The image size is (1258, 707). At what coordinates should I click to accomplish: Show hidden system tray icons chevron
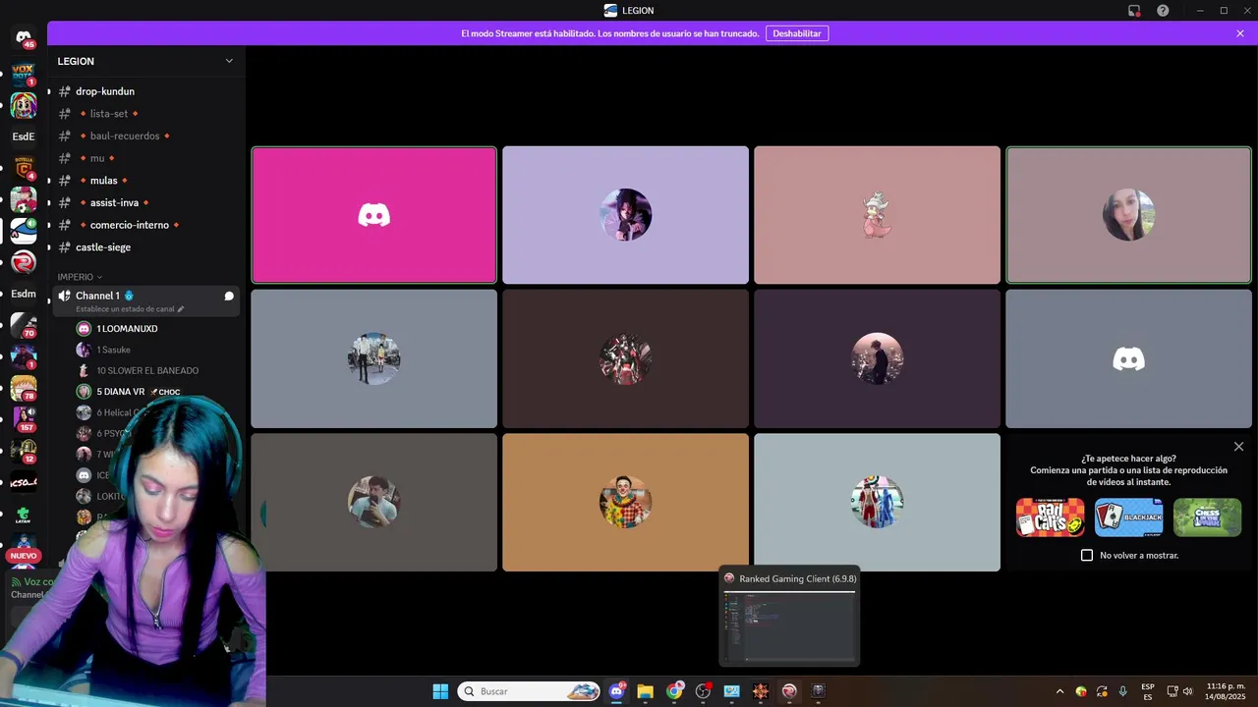pyautogui.click(x=1059, y=691)
